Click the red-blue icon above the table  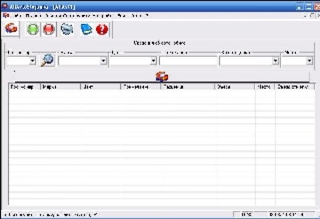click(162, 77)
